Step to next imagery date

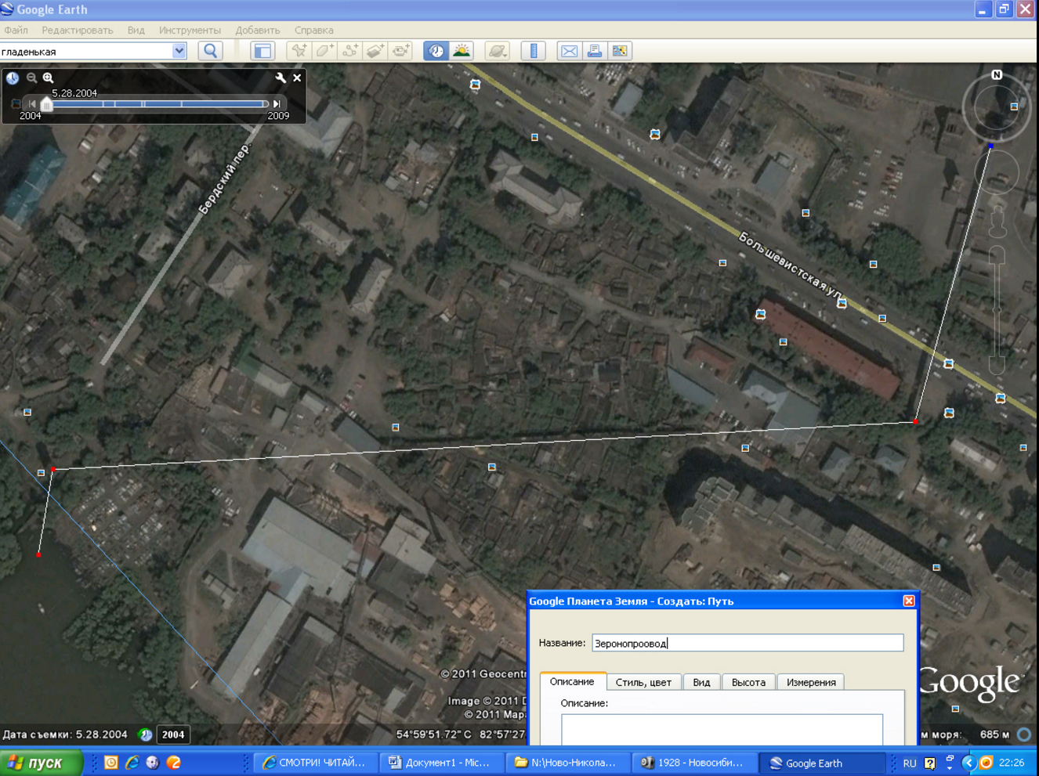pyautogui.click(x=277, y=103)
